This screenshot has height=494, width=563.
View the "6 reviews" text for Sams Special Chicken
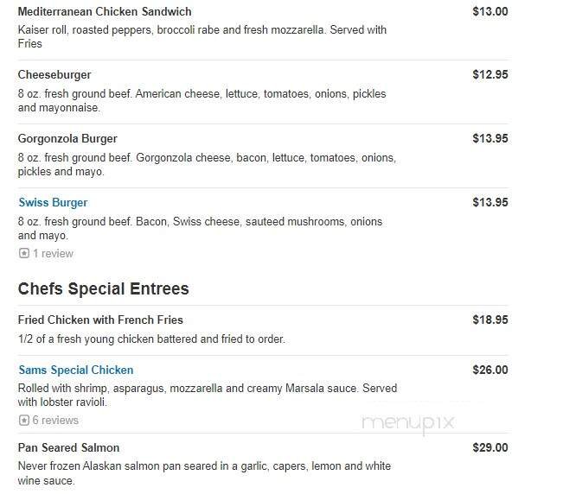click(55, 421)
